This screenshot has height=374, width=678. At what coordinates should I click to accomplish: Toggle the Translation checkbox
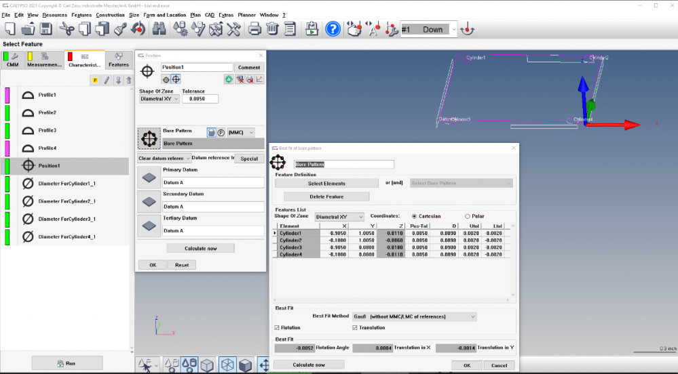tap(355, 328)
